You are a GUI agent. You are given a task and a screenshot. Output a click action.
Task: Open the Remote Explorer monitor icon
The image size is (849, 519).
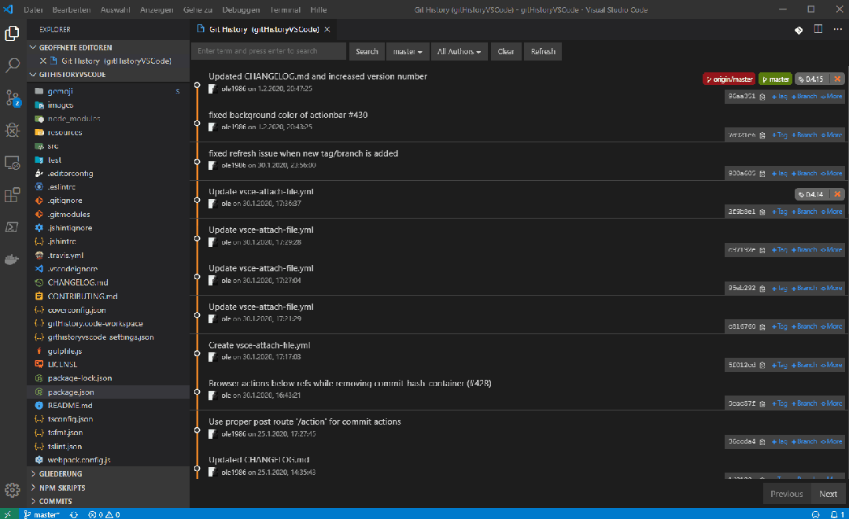coord(12,162)
